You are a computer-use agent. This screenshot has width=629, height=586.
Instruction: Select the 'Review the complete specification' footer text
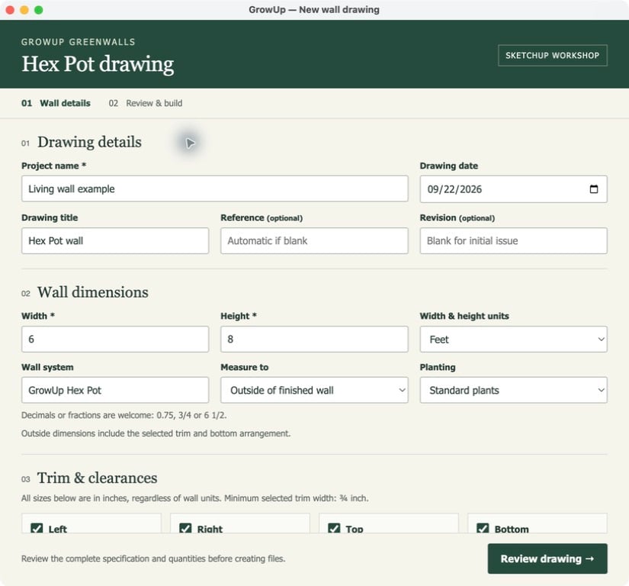coord(153,559)
